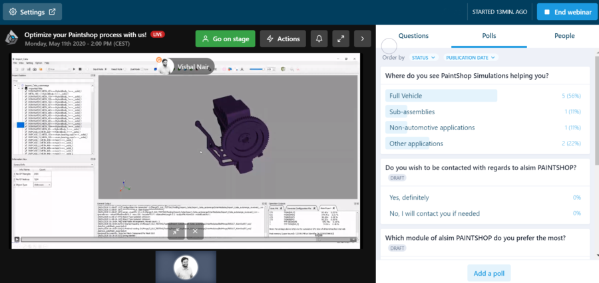Image resolution: width=599 pixels, height=283 pixels.
Task: Click the webinar title 'Optimize your Paintshop process with us!'
Action: click(85, 35)
